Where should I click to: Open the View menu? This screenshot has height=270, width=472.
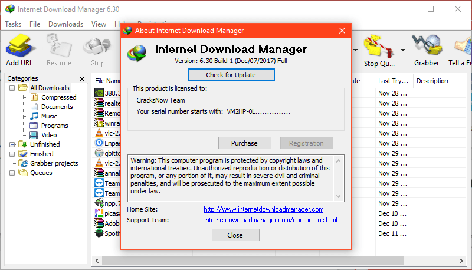pyautogui.click(x=99, y=24)
